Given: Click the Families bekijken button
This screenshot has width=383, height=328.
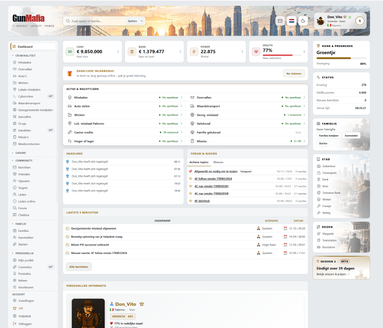Looking at the screenshot, I should [x=328, y=136].
